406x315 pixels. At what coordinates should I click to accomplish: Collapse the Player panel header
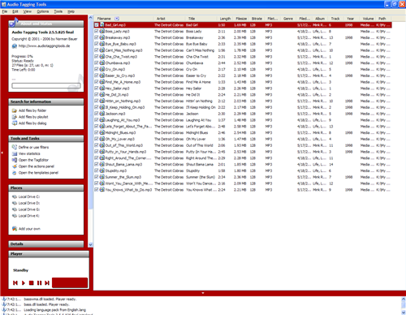[49, 254]
